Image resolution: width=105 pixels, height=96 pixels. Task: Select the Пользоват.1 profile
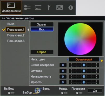coord(16,30)
